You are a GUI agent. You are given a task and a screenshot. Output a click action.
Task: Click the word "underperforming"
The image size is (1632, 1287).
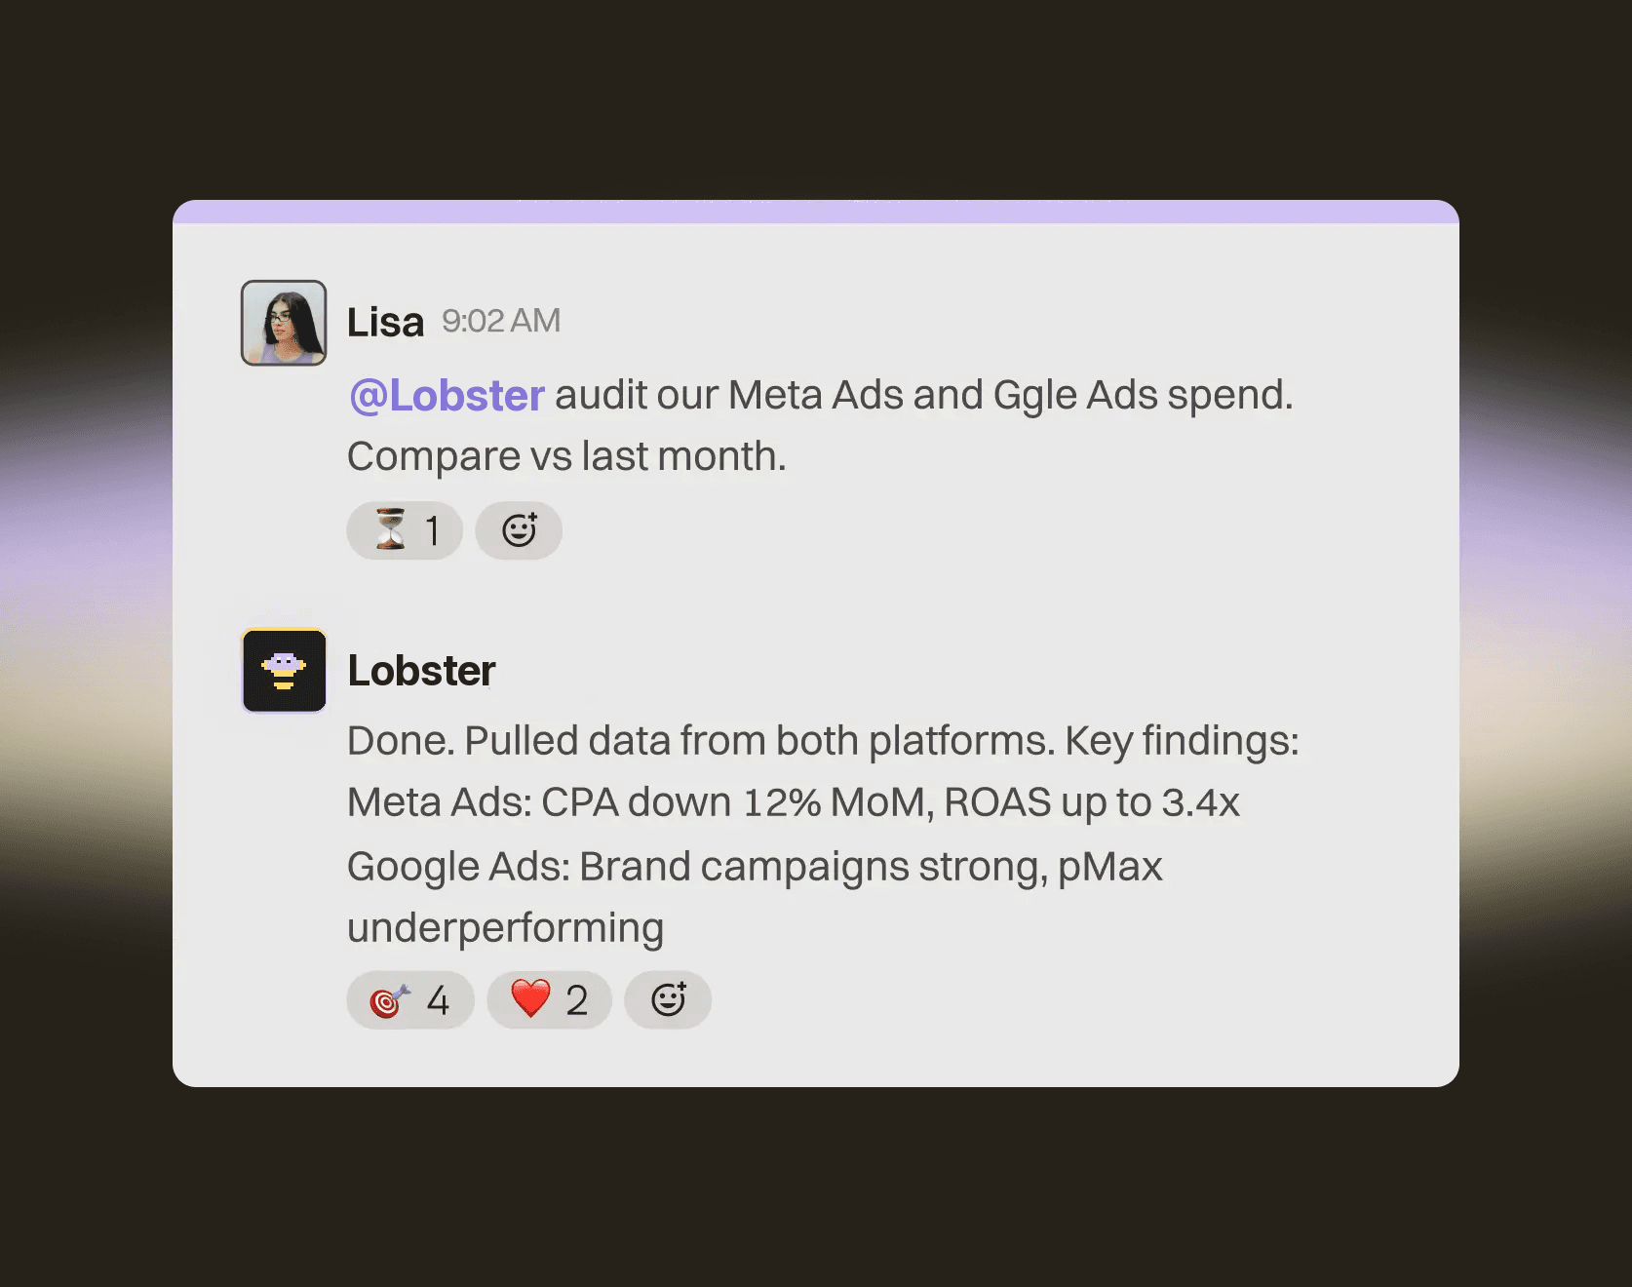pos(505,928)
